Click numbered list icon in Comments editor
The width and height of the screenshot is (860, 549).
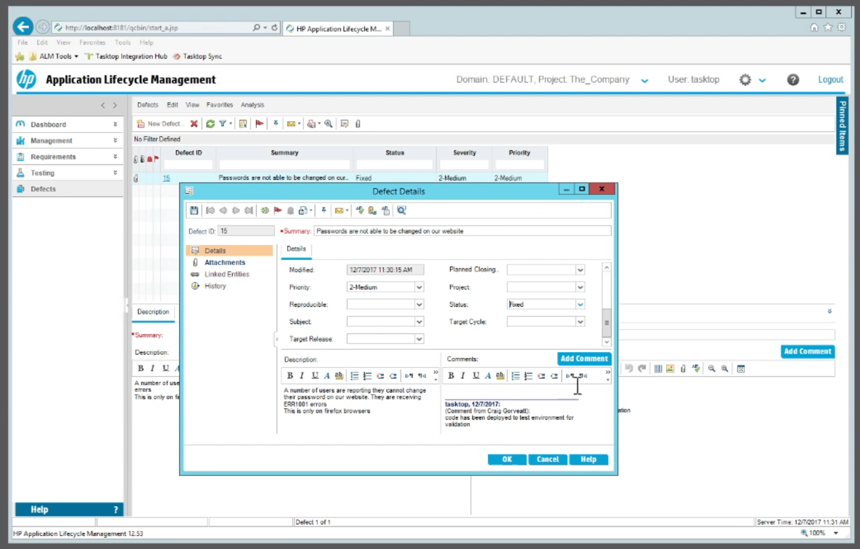528,375
